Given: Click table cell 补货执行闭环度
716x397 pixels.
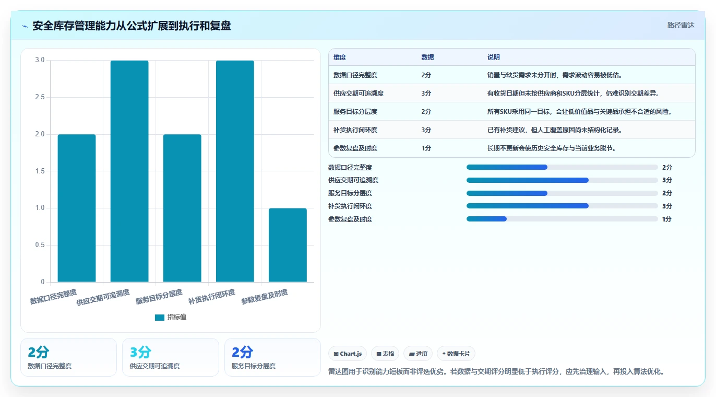Looking at the screenshot, I should tap(355, 130).
